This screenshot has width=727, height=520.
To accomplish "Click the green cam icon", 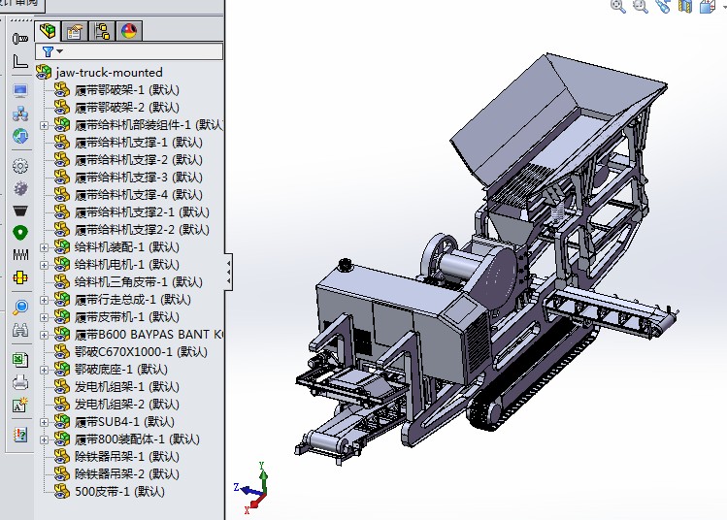I will (x=20, y=233).
